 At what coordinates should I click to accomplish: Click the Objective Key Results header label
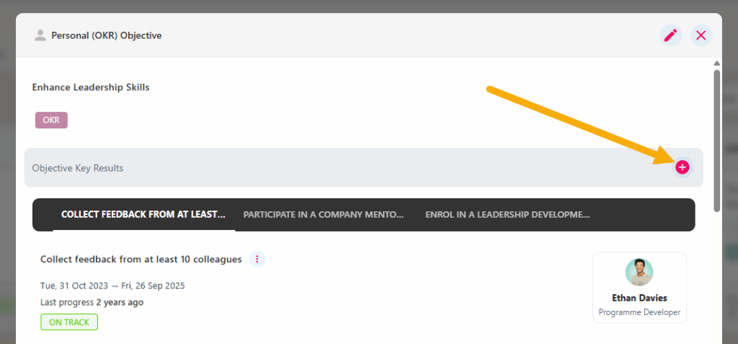(78, 168)
